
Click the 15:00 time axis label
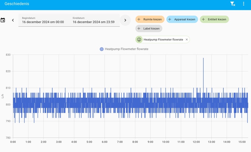click(242, 142)
